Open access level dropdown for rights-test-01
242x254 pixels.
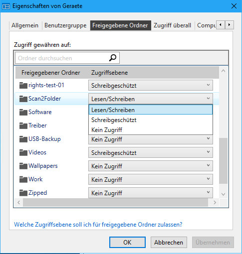point(151,85)
